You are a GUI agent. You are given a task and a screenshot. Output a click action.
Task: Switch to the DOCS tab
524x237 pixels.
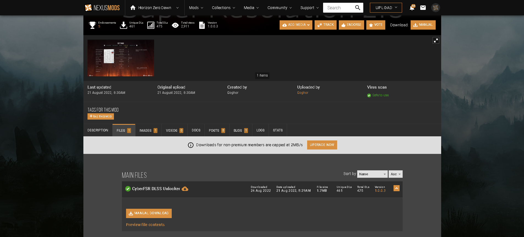(x=196, y=130)
